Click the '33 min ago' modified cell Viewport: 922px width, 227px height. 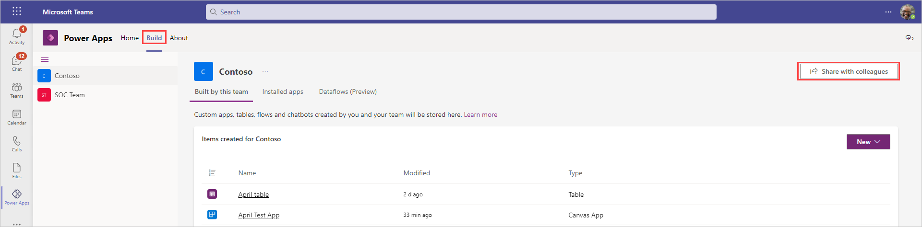[x=418, y=215]
